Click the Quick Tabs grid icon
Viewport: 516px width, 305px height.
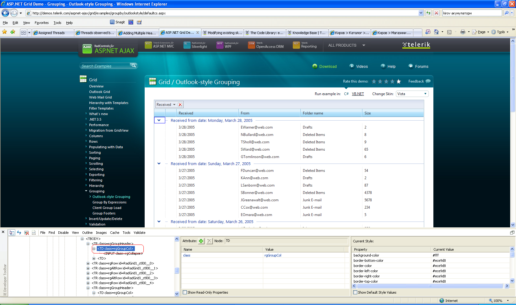[x=23, y=33]
